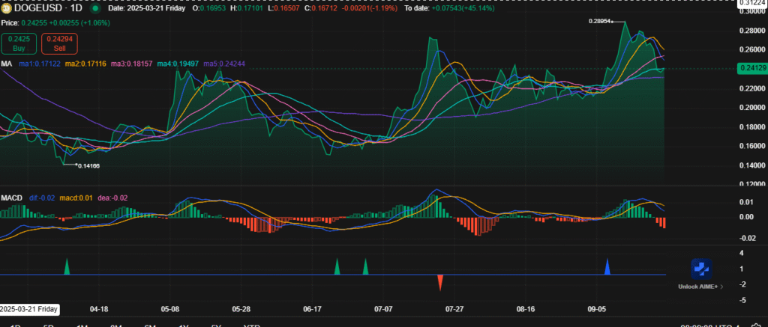Select the ma5:0.24244 legend entry
Image resolution: width=768 pixels, height=327 pixels.
click(224, 64)
